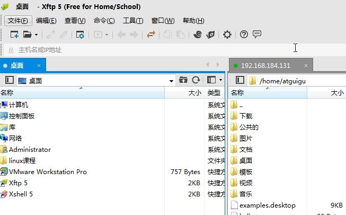
Task: Click the Back arrow toolbar icon
Action: [x=121, y=35]
